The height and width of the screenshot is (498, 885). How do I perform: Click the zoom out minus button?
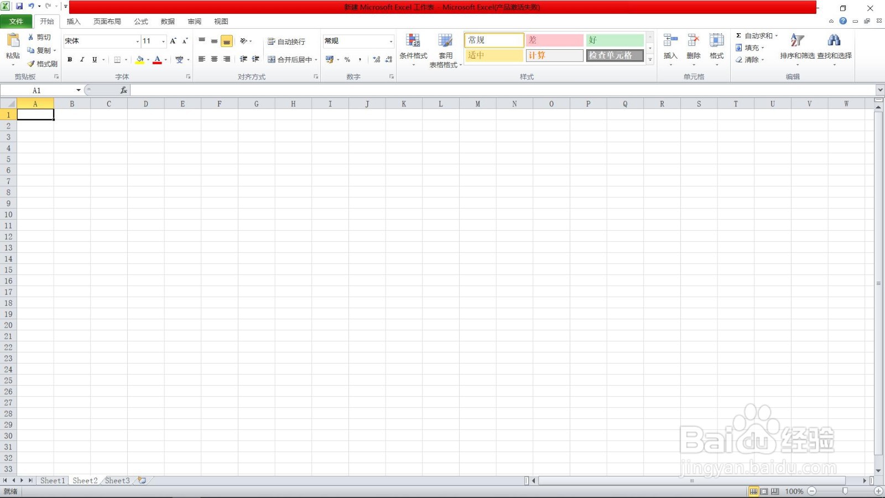coord(812,491)
